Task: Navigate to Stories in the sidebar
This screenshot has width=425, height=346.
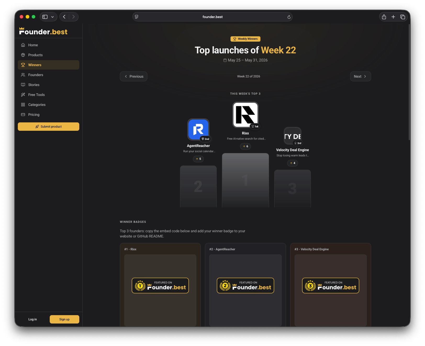Action: (48, 85)
